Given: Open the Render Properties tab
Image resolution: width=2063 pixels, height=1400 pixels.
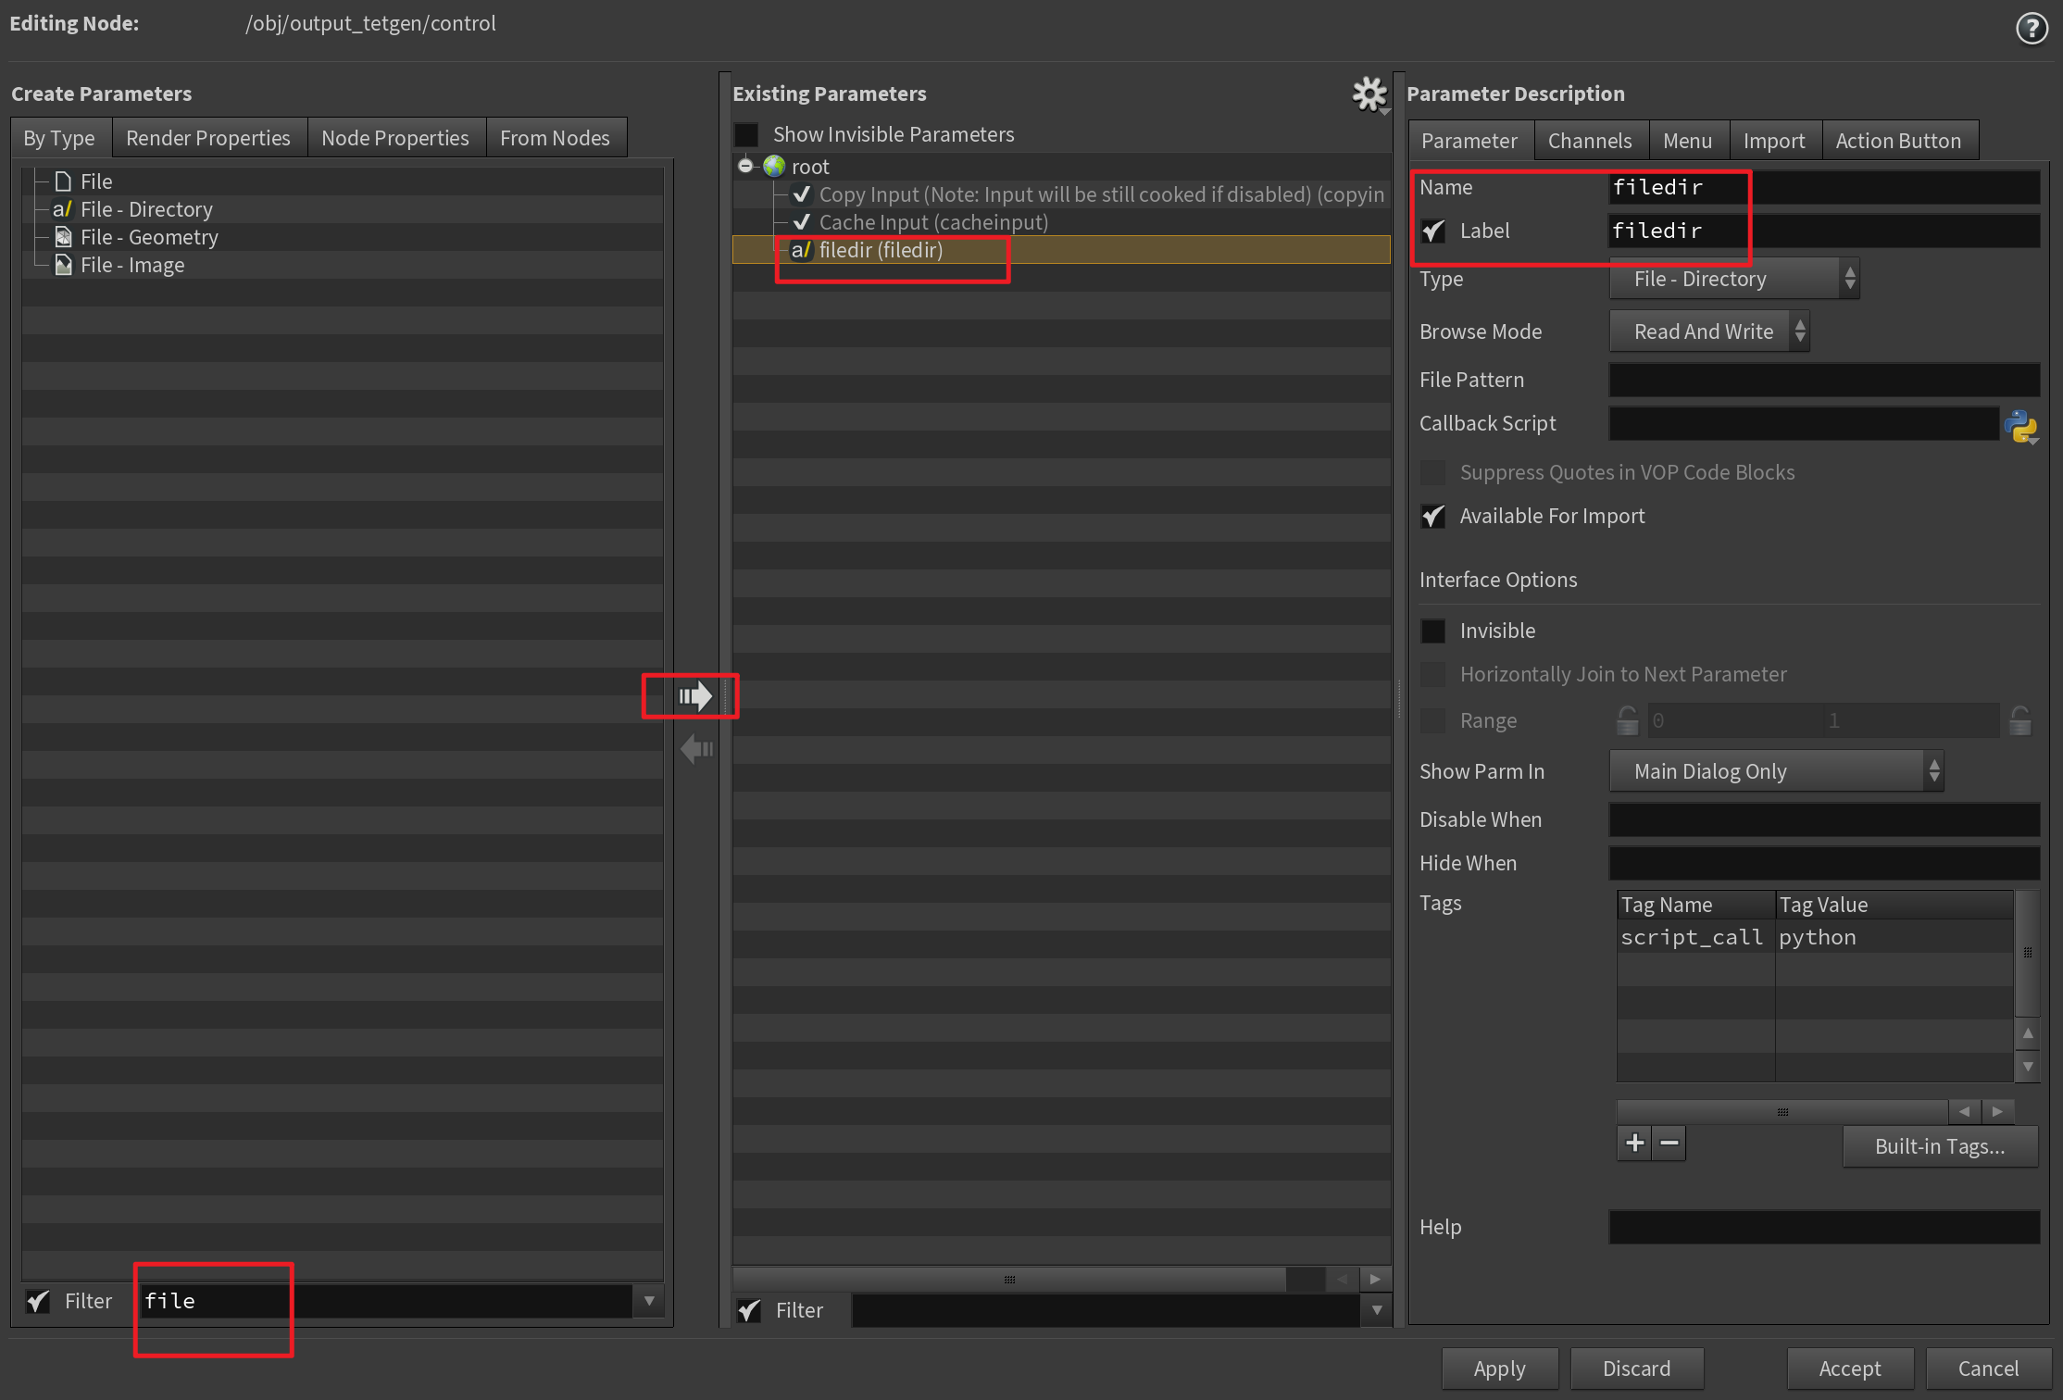Looking at the screenshot, I should click(x=208, y=138).
